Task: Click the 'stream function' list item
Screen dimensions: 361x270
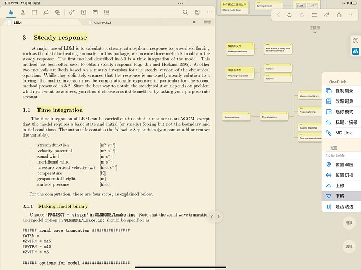Action: (53, 145)
